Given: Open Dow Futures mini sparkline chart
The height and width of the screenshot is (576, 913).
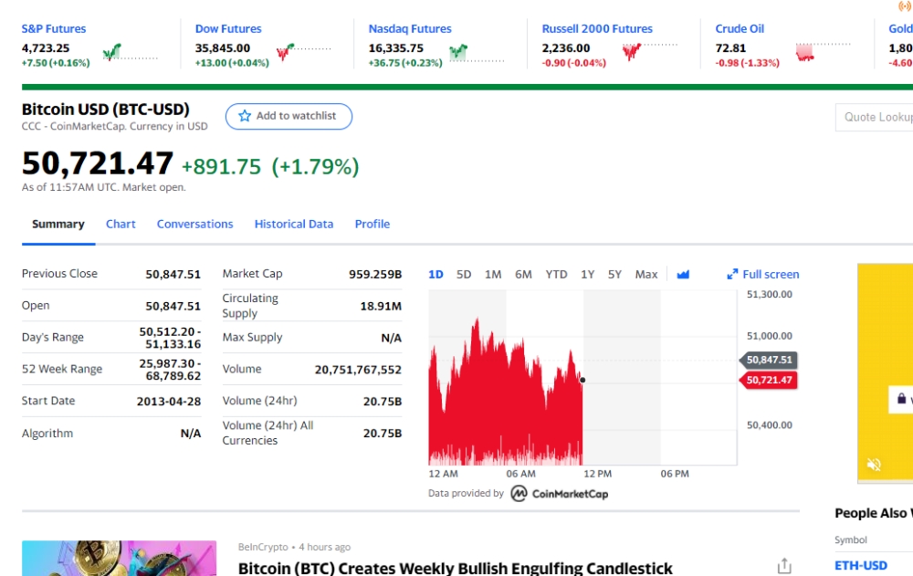Looking at the screenshot, I should [303, 52].
